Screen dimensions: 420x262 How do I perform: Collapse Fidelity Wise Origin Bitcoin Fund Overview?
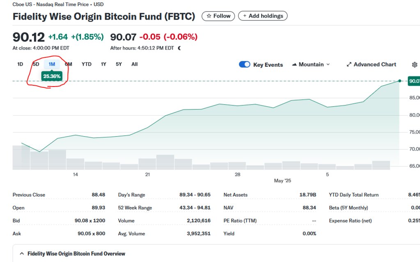[x=22, y=253]
